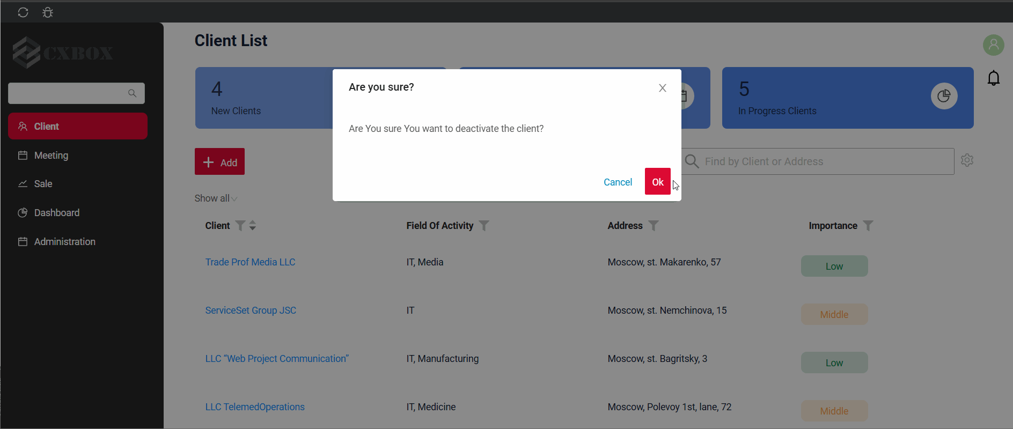Close the Are you sure dialog
The width and height of the screenshot is (1013, 429).
[x=662, y=88]
